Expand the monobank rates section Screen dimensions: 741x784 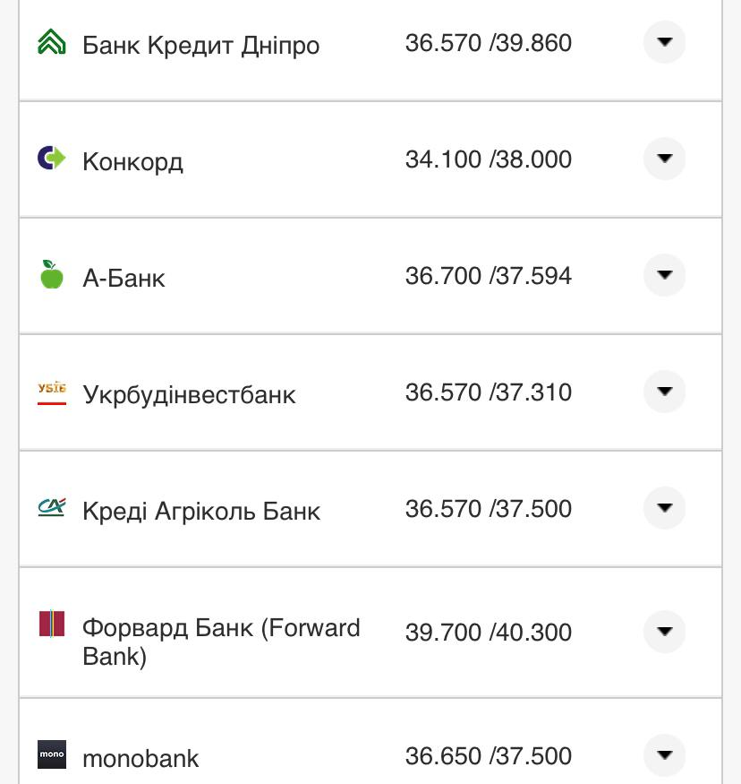click(664, 755)
